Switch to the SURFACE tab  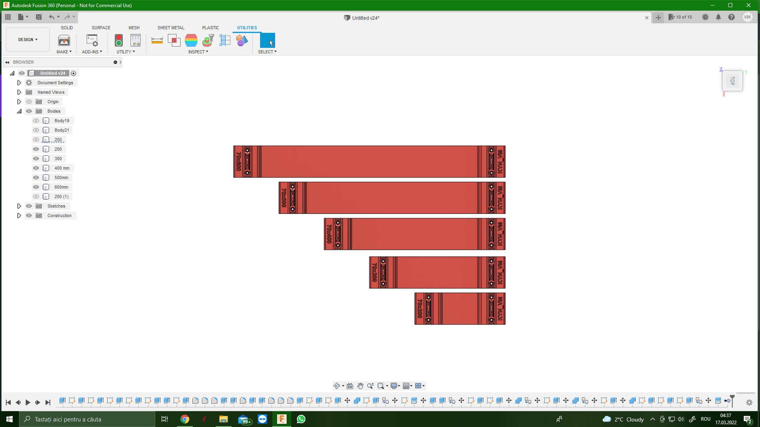pyautogui.click(x=101, y=28)
